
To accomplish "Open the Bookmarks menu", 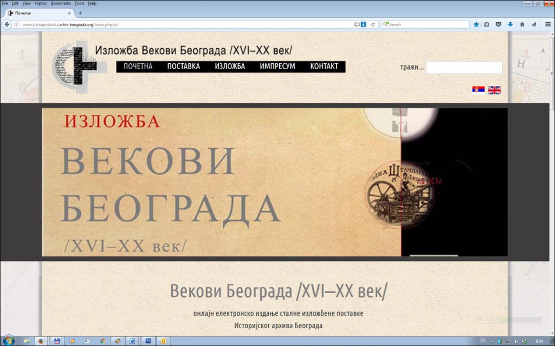I will 61,3.
